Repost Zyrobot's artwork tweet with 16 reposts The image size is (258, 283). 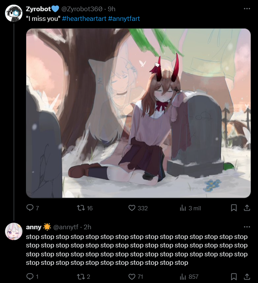[85, 208]
